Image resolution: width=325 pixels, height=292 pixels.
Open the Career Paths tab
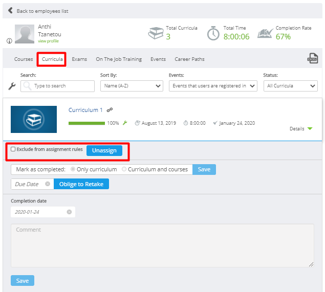click(x=189, y=59)
